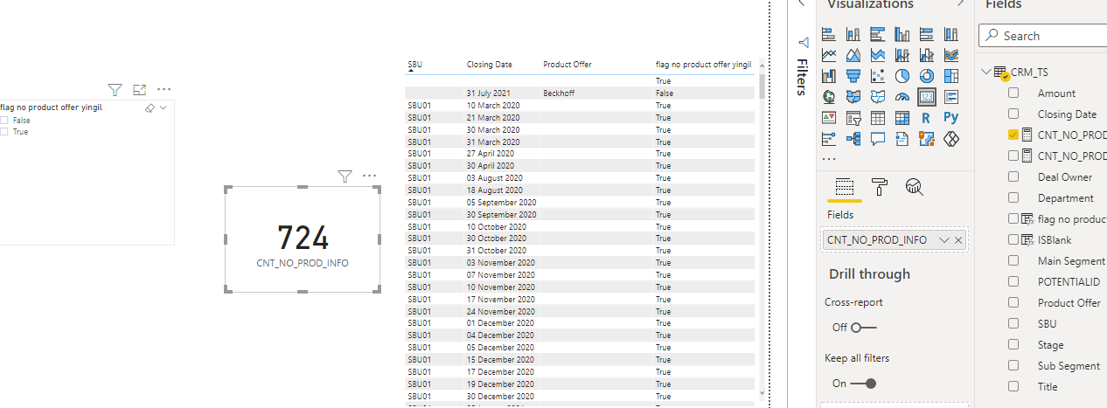
Task: Click the Beckhoff cell in the table
Action: [x=558, y=93]
